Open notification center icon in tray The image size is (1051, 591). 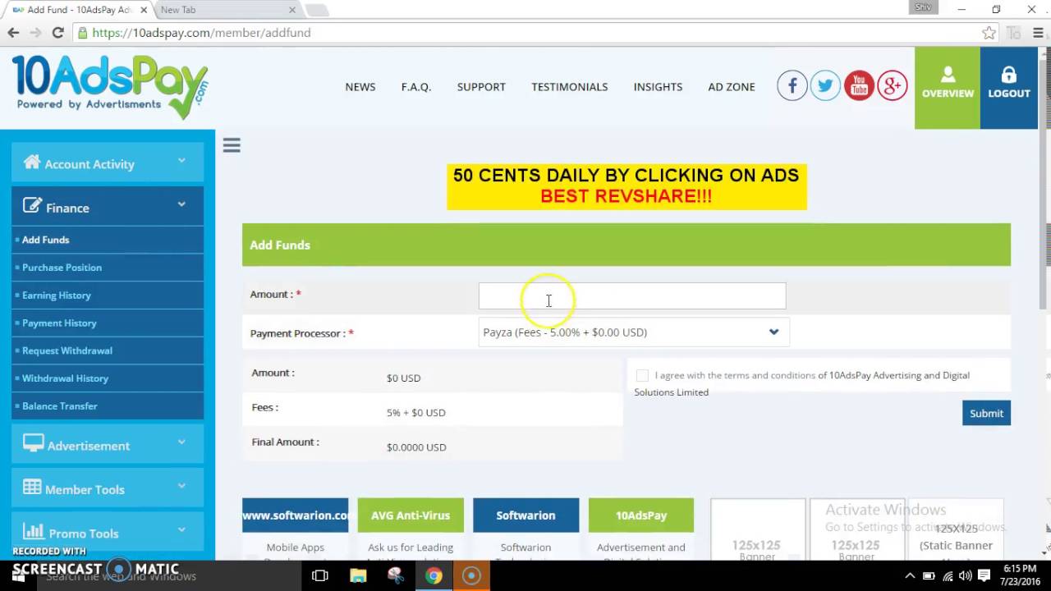click(x=984, y=575)
